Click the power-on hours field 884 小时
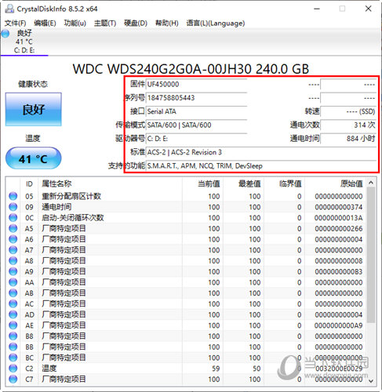 pyautogui.click(x=348, y=139)
